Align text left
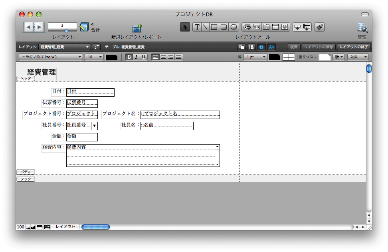 pyautogui.click(x=155, y=57)
